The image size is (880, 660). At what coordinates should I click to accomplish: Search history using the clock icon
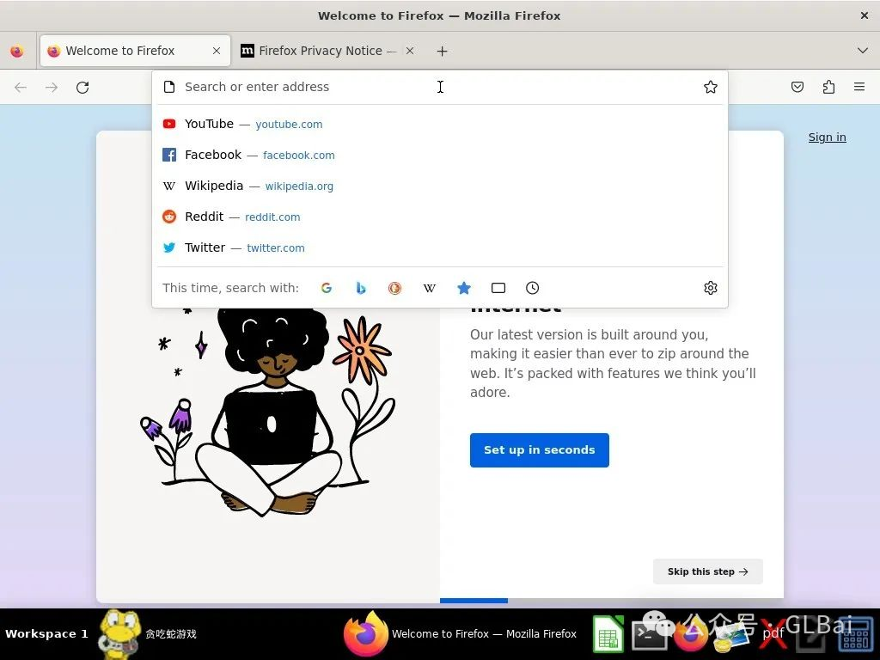pyautogui.click(x=533, y=288)
